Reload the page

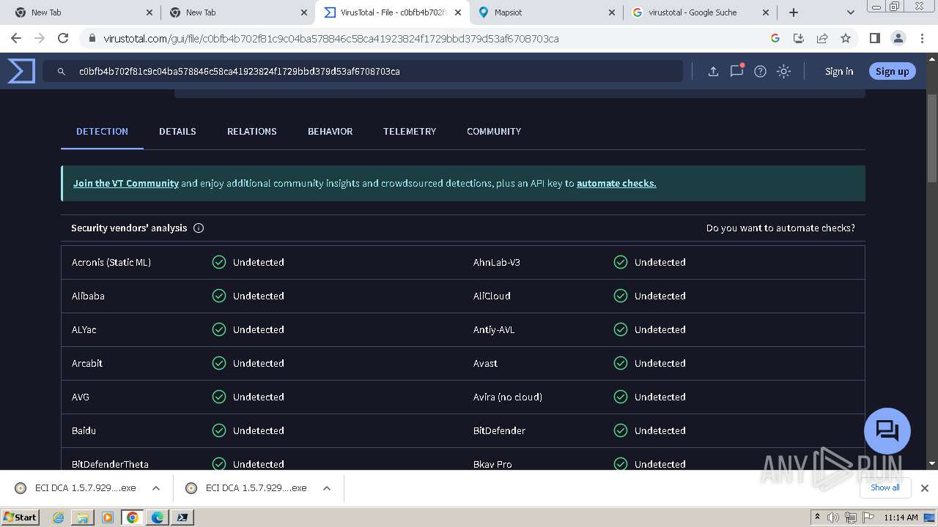click(x=63, y=38)
